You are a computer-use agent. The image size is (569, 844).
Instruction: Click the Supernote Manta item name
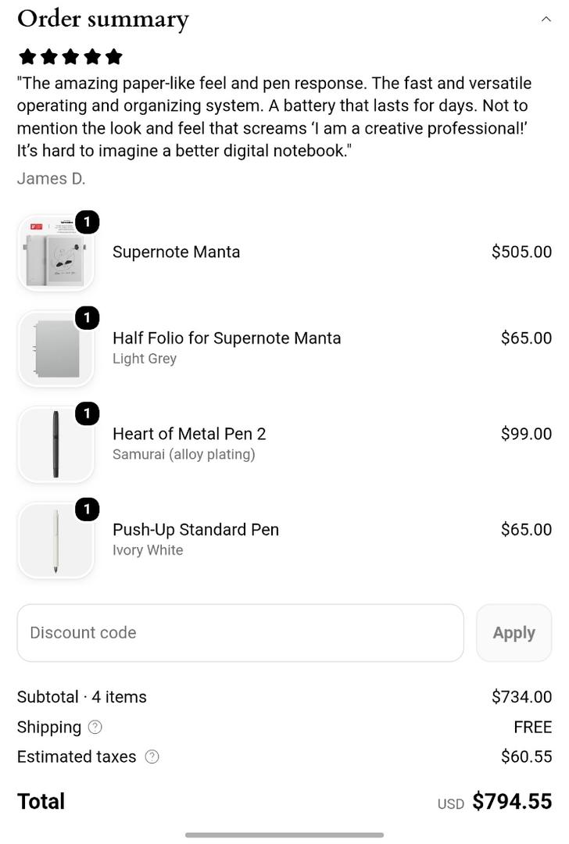click(x=176, y=252)
